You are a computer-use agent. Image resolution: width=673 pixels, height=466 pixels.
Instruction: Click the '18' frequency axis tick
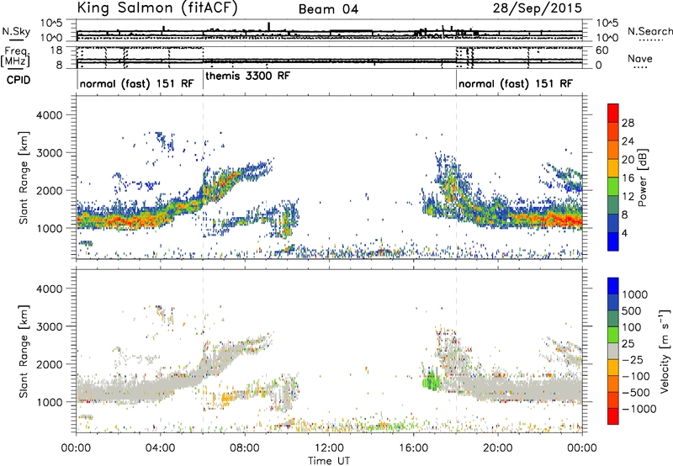coord(56,50)
